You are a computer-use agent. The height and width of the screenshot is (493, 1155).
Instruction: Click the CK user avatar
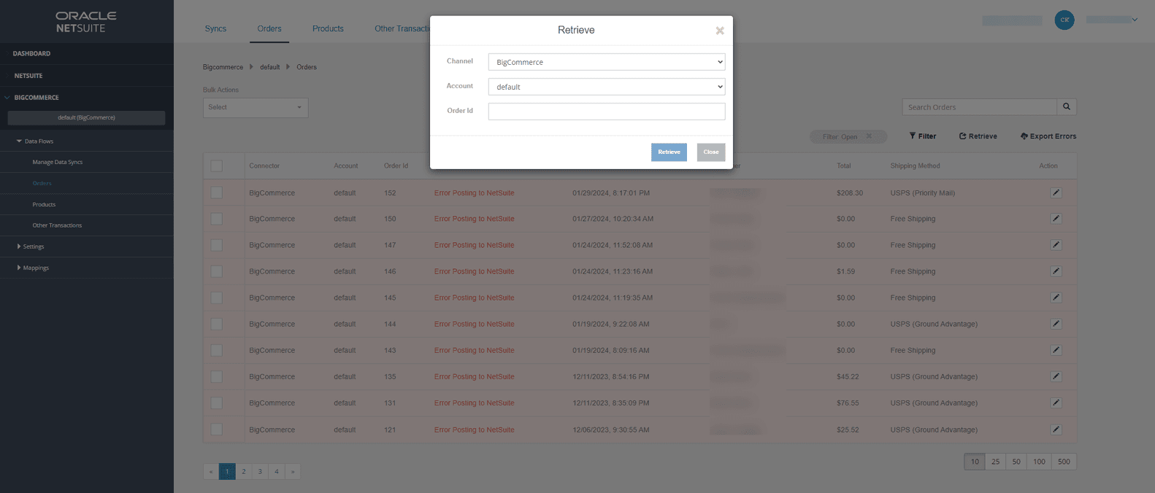tap(1064, 20)
